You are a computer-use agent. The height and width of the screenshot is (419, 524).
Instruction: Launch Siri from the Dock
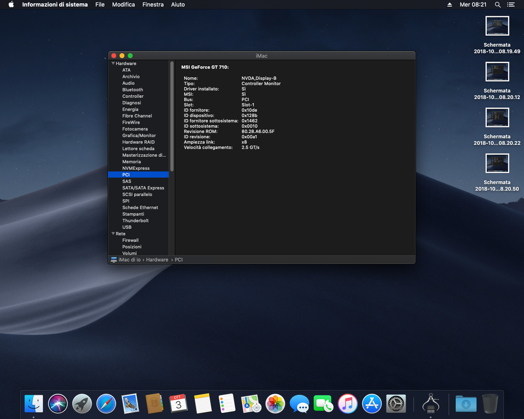click(x=58, y=404)
